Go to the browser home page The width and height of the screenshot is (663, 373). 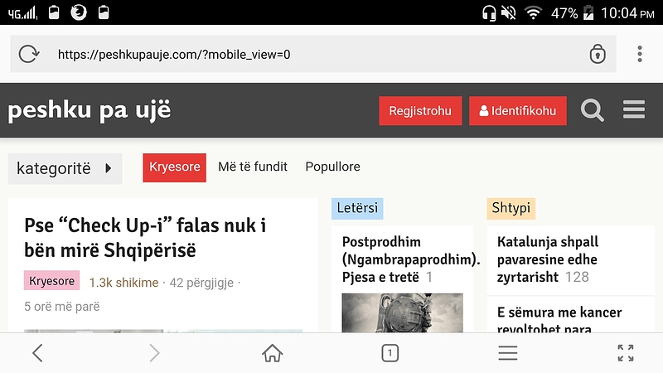tap(272, 353)
